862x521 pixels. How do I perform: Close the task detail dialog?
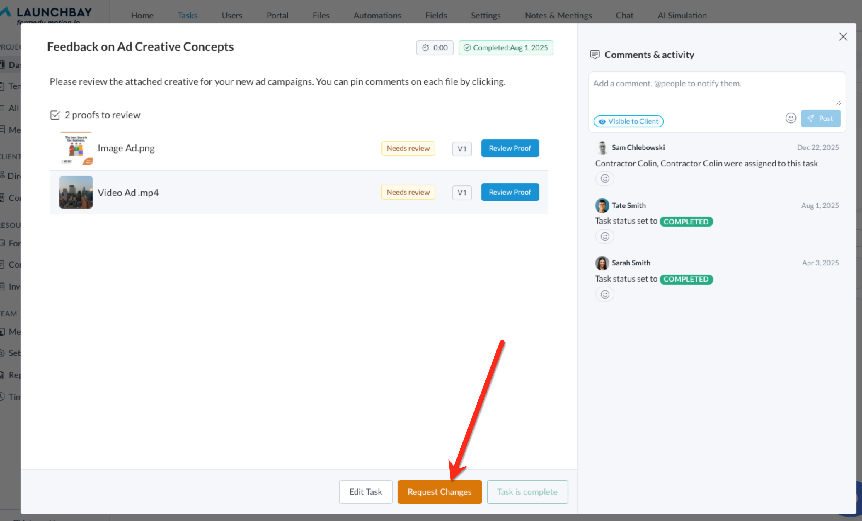pos(843,37)
